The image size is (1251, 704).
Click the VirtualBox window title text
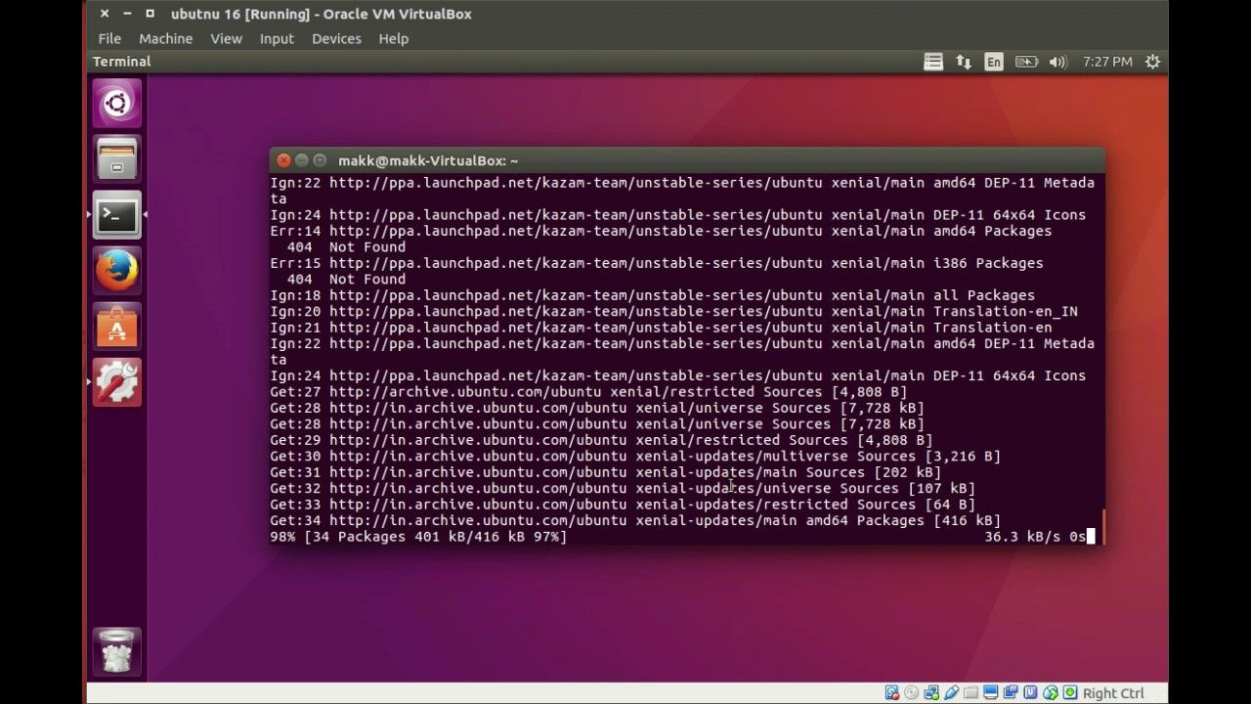[321, 14]
